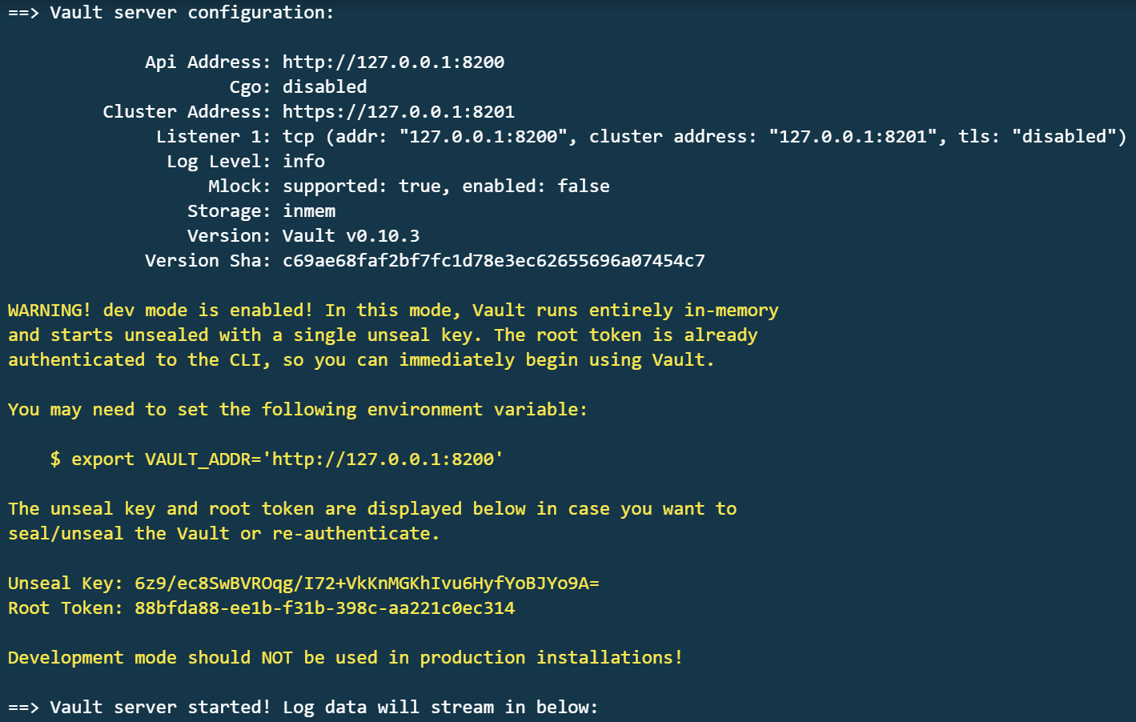The width and height of the screenshot is (1136, 722).
Task: Click the Development mode should NOT line
Action: [345, 658]
